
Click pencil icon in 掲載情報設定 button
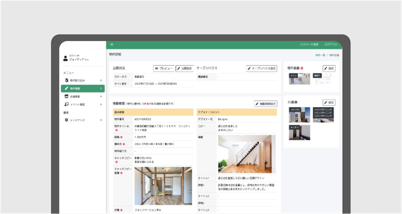click(x=257, y=104)
